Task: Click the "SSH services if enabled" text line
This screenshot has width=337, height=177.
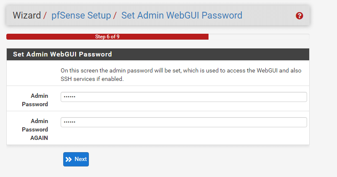Action: point(92,79)
